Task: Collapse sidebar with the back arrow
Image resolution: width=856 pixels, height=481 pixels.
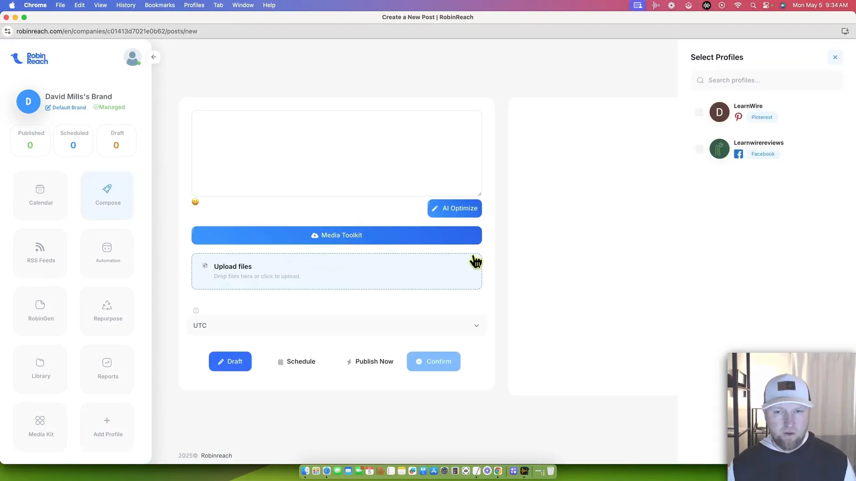Action: tap(154, 57)
